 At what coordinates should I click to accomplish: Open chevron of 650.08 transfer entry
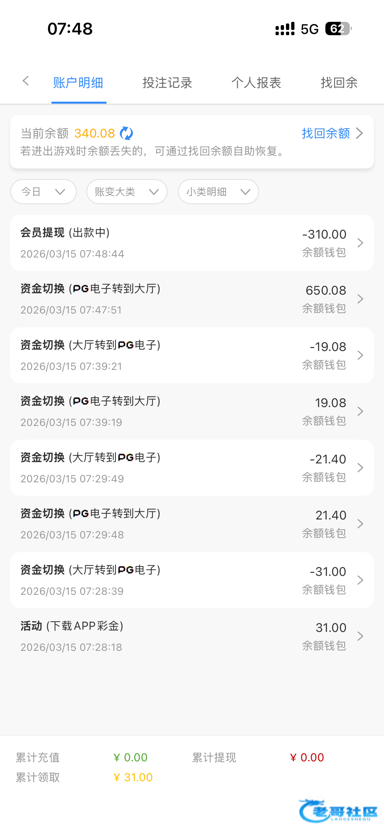pyautogui.click(x=360, y=299)
